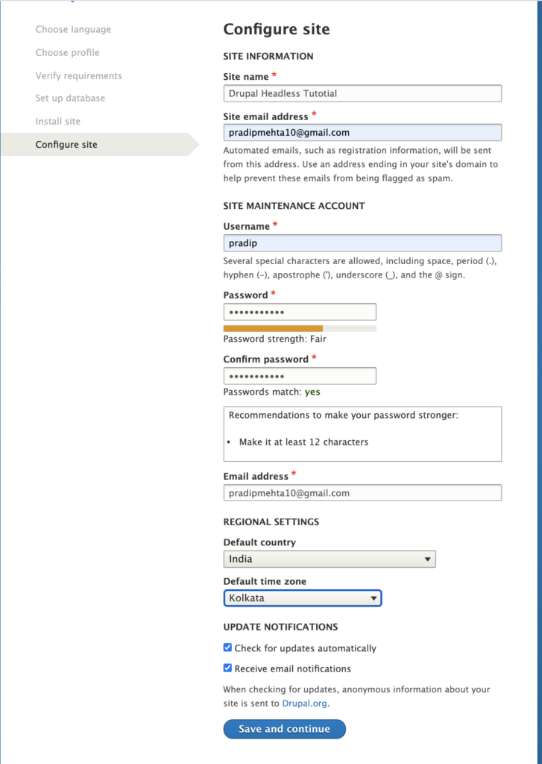This screenshot has width=542, height=764.
Task: Select Choose profile installer step
Action: tap(67, 53)
